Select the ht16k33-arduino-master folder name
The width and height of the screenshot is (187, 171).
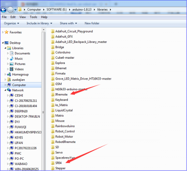point(71,89)
